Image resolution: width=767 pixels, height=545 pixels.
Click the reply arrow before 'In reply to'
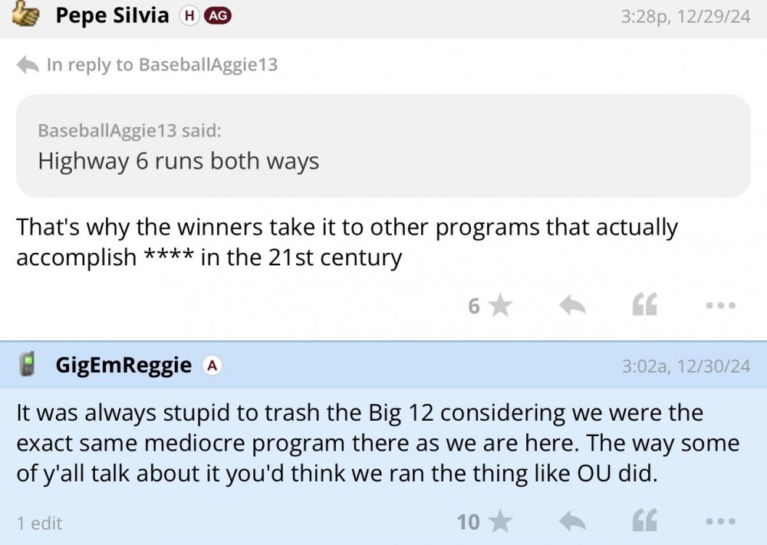coord(28,65)
